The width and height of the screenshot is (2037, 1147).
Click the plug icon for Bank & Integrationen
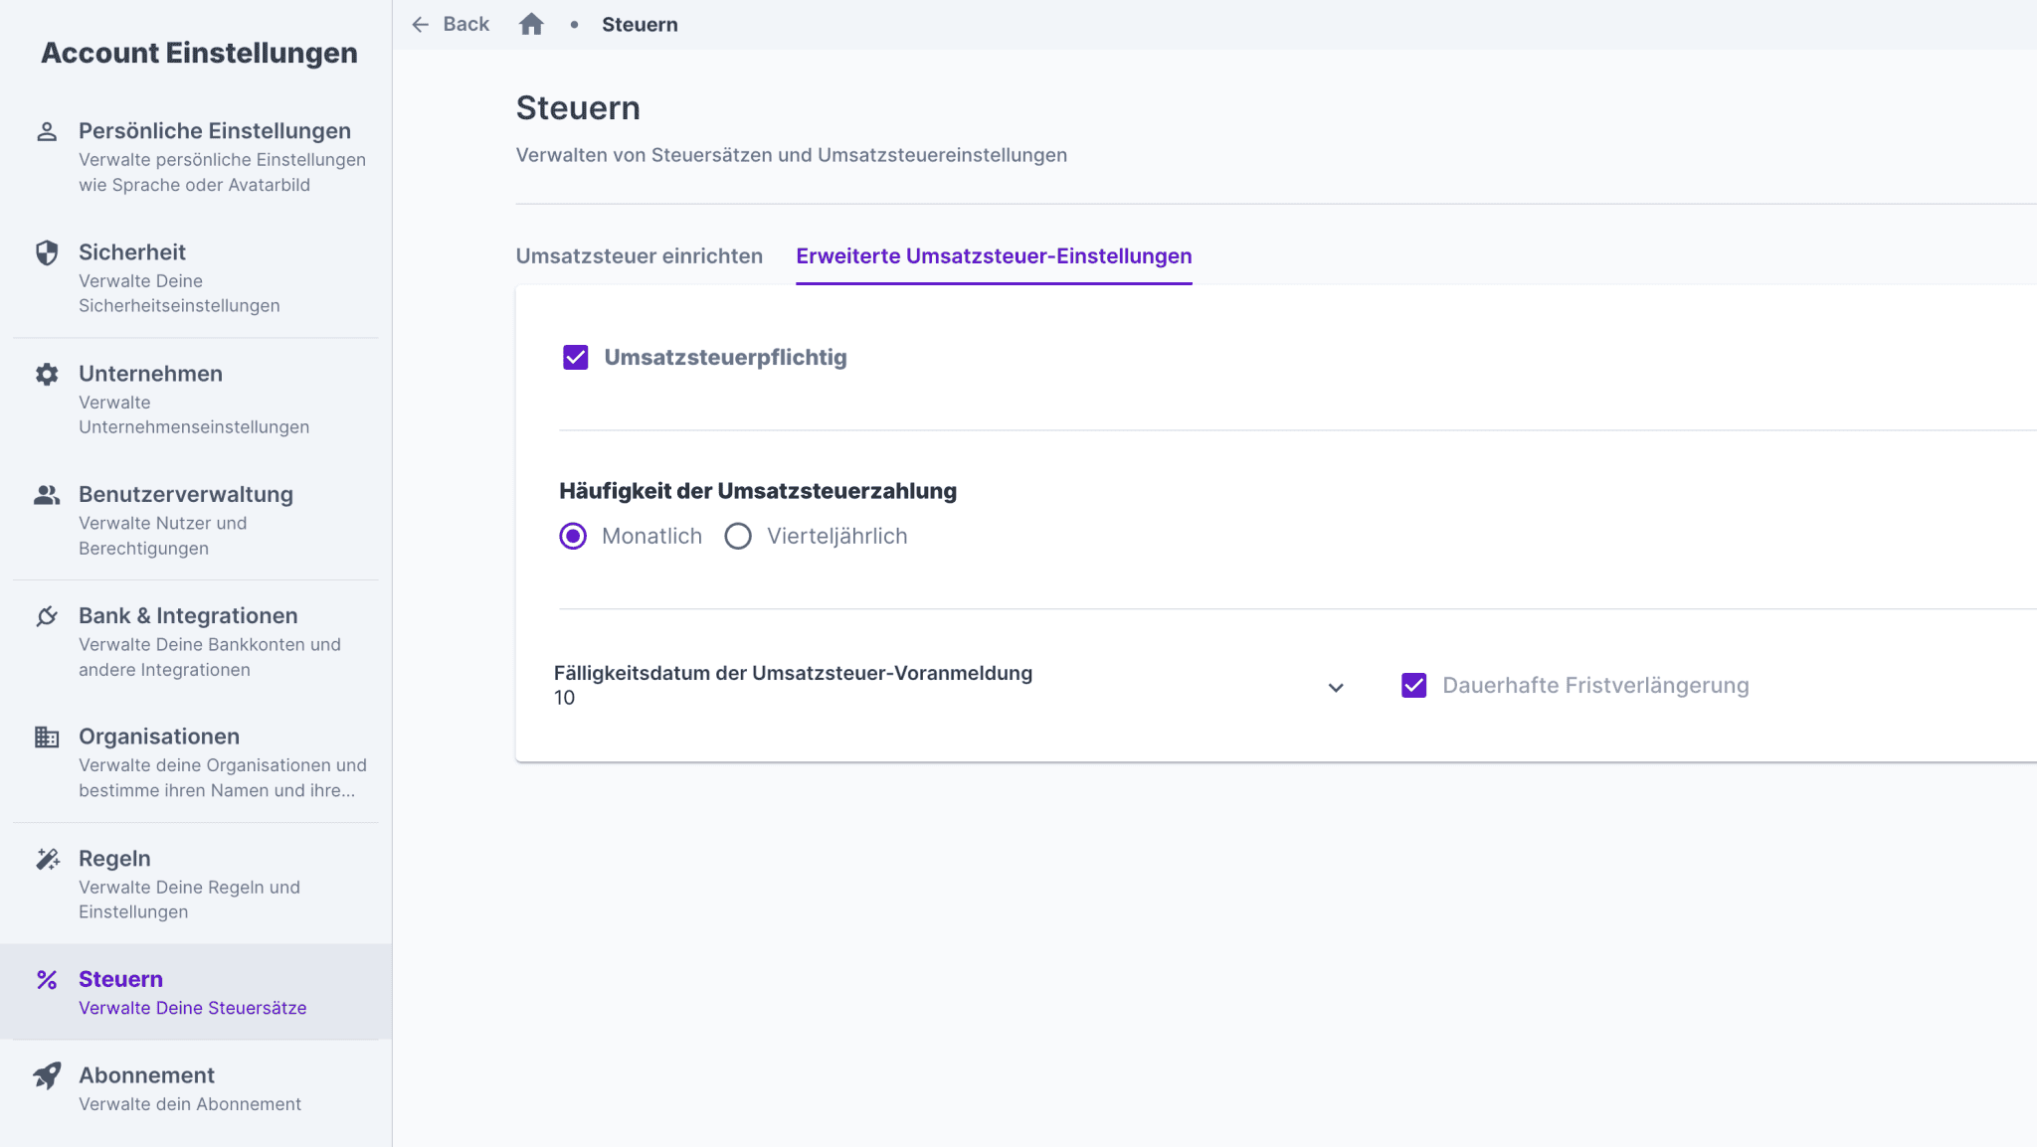coord(47,616)
